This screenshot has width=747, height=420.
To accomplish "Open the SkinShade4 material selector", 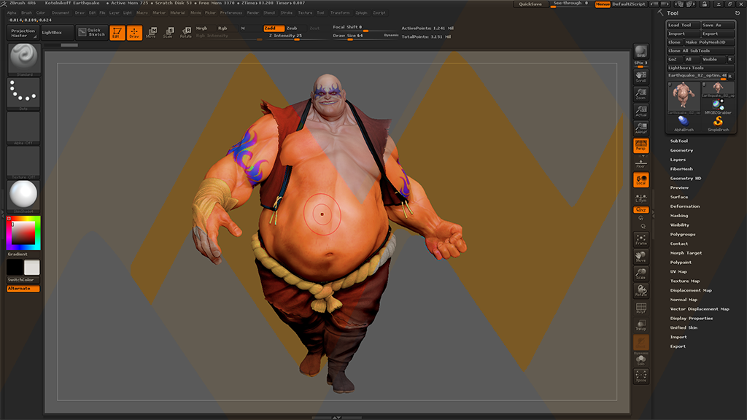I will click(23, 196).
